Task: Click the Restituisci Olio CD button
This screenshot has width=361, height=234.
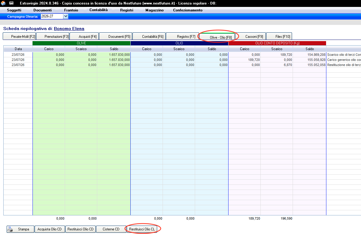Action: point(80,229)
